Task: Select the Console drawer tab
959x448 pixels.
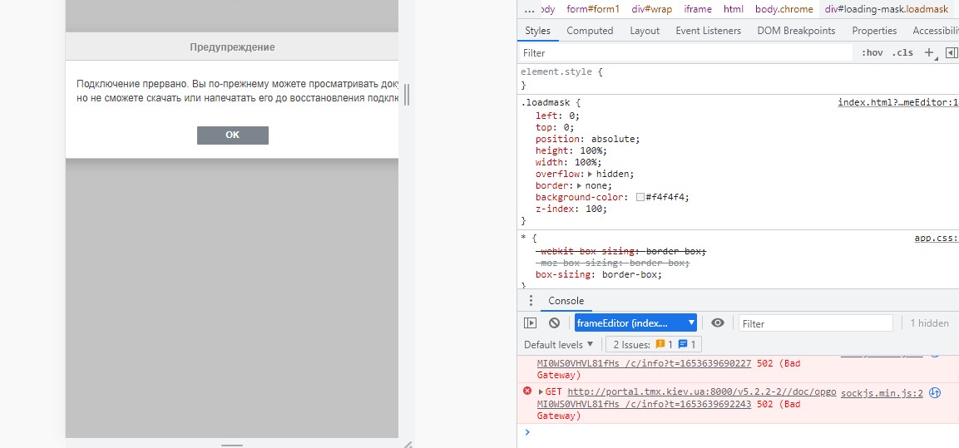Action: click(566, 301)
